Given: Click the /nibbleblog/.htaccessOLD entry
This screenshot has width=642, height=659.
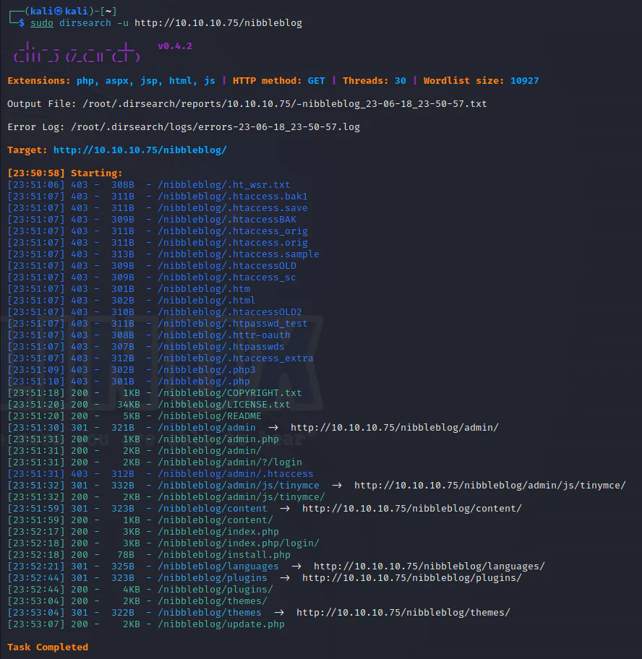Looking at the screenshot, I should tap(226, 266).
